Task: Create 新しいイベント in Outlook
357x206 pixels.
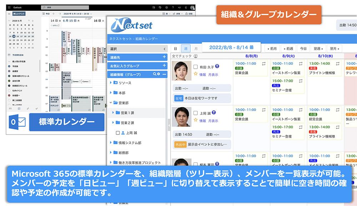Action: [19, 14]
